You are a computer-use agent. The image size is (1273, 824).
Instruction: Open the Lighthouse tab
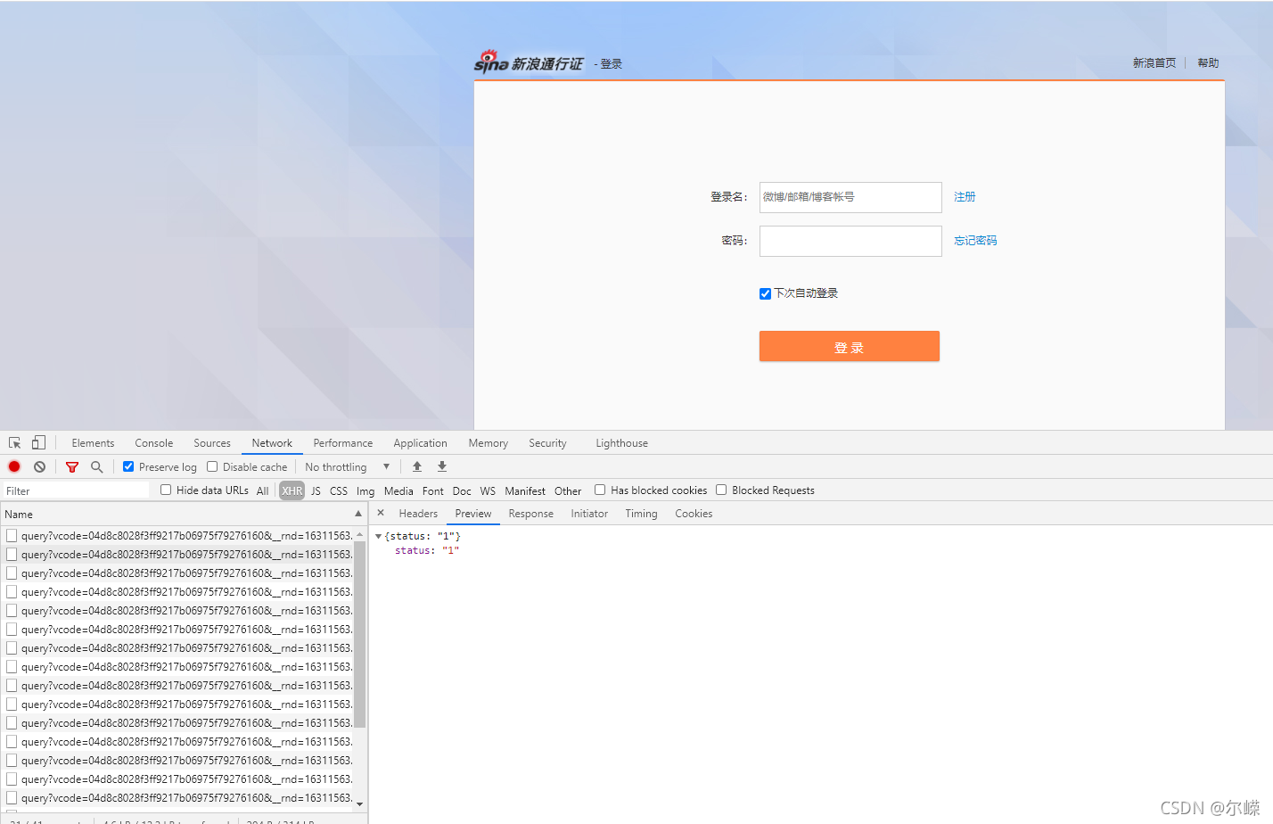pyautogui.click(x=622, y=443)
